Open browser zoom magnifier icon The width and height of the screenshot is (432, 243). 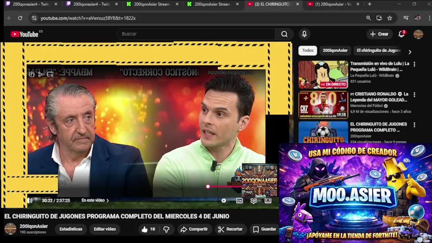coord(369,18)
